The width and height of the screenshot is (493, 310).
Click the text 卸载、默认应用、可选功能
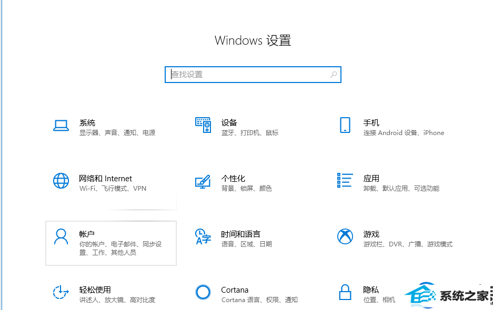pos(401,189)
